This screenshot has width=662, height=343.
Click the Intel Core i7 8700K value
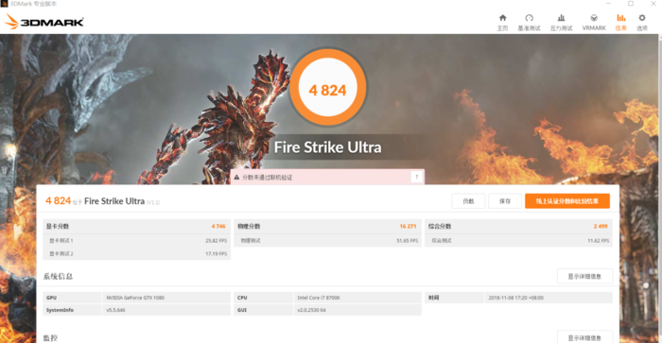319,298
